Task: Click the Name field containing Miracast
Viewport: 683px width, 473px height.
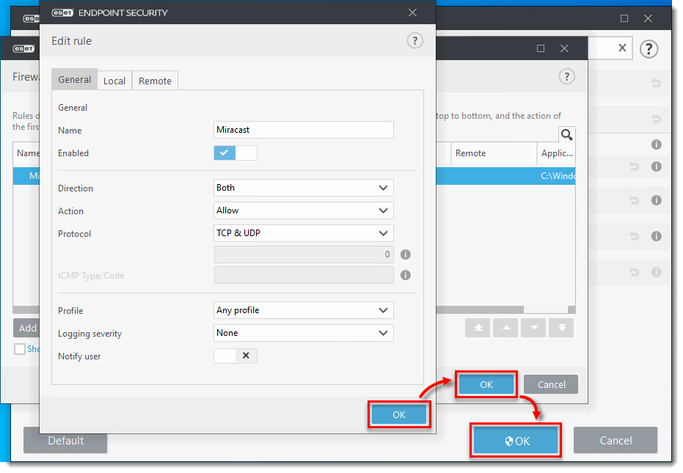Action: [x=303, y=130]
